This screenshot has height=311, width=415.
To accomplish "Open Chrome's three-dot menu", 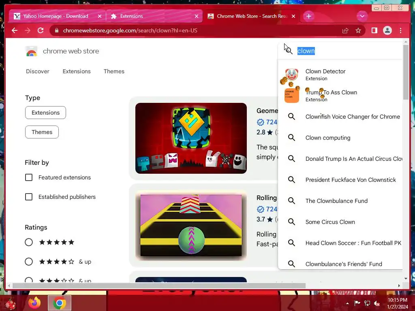I will click(x=400, y=30).
